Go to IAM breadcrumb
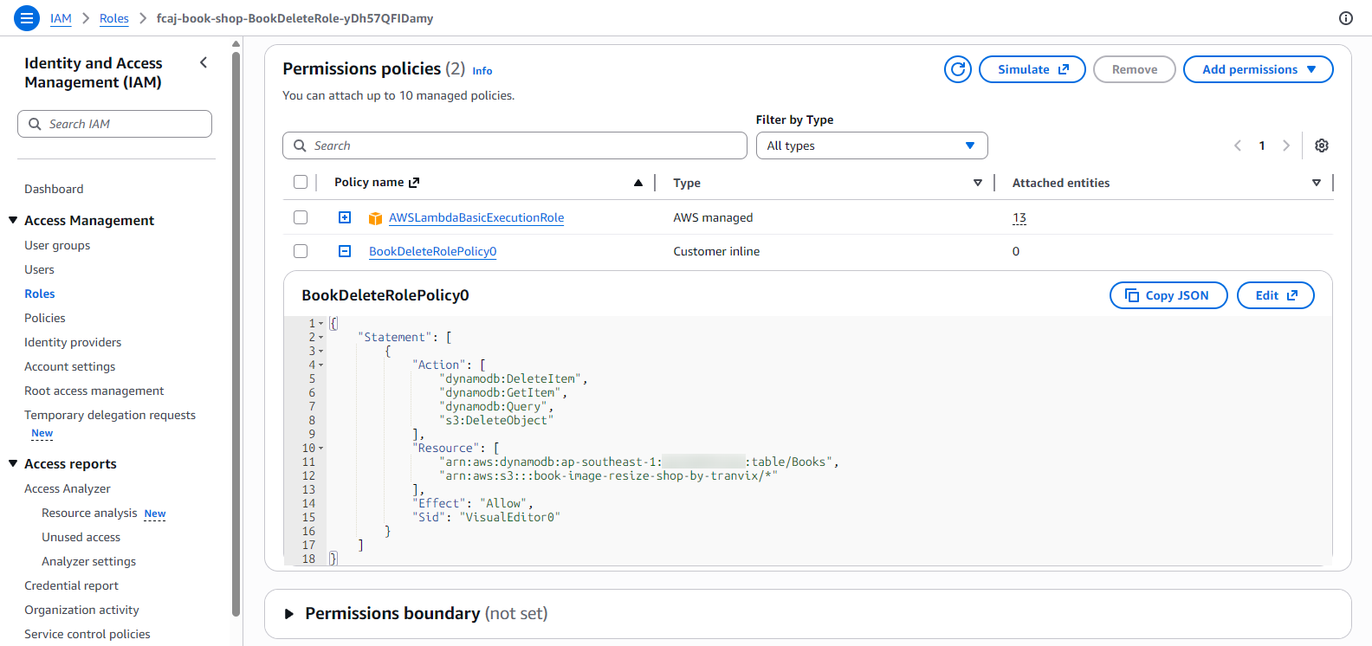Viewport: 1372px width, 646px height. point(61,18)
